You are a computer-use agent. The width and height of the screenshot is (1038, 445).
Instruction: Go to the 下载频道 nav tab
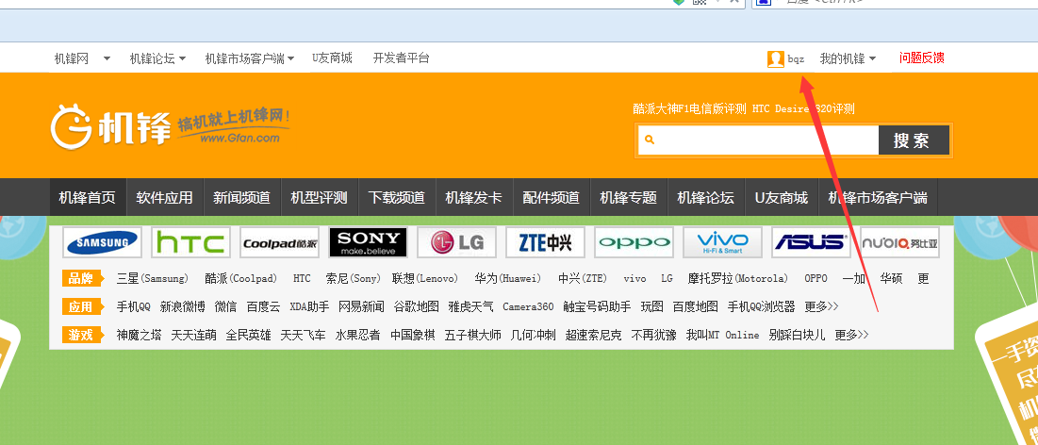tap(397, 197)
